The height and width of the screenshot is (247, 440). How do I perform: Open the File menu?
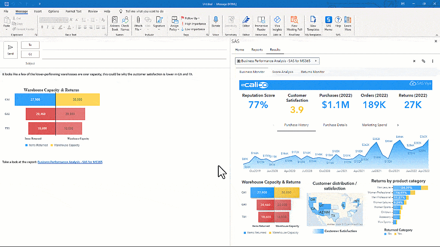[x=6, y=12]
